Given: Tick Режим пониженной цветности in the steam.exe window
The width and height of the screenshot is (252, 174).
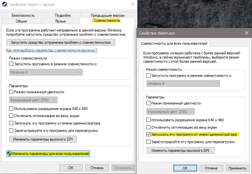Looking at the screenshot, I should point(148,103).
